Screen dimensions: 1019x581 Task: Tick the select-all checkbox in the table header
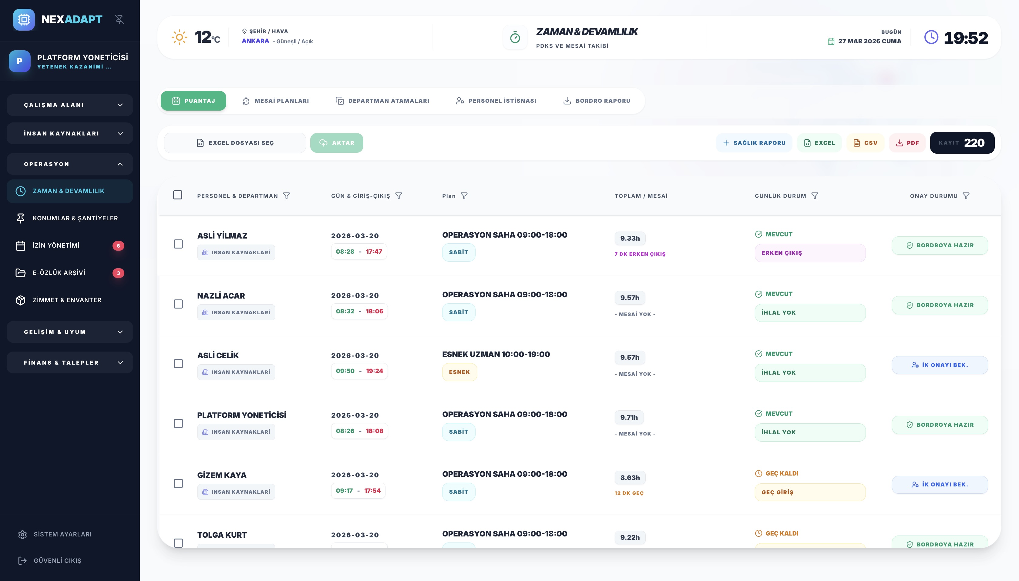pyautogui.click(x=178, y=195)
